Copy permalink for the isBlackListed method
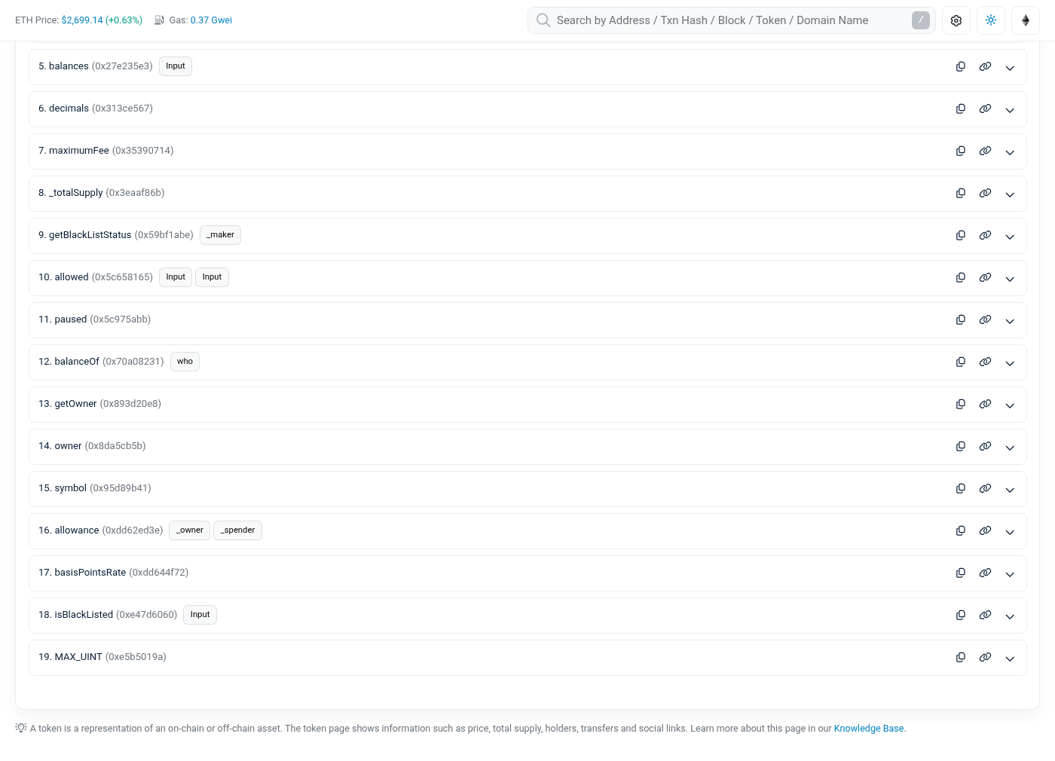Image resolution: width=1055 pixels, height=761 pixels. point(985,616)
